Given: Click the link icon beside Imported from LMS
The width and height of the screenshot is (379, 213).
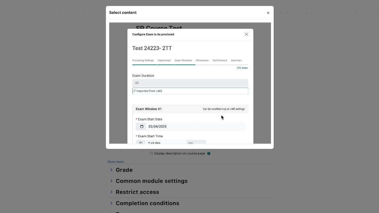Looking at the screenshot, I should pos(134,91).
